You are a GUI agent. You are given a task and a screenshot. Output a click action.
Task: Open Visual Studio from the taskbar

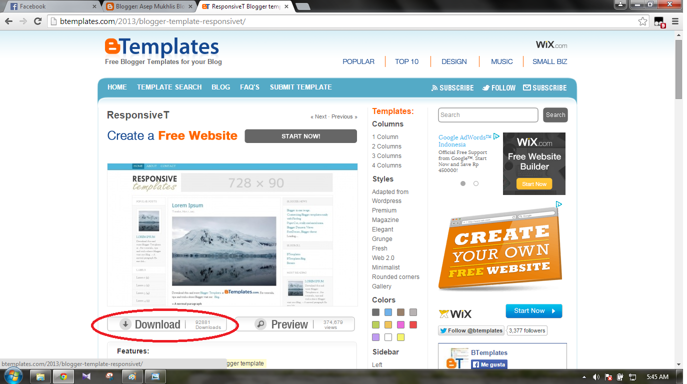86,376
